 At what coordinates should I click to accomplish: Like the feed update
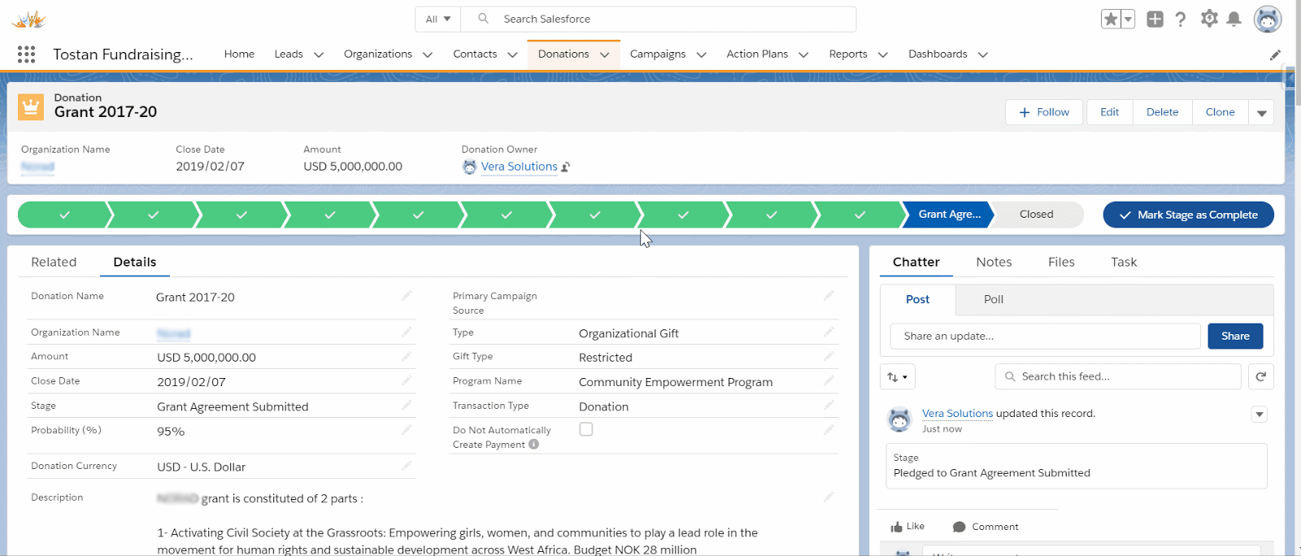coord(908,526)
